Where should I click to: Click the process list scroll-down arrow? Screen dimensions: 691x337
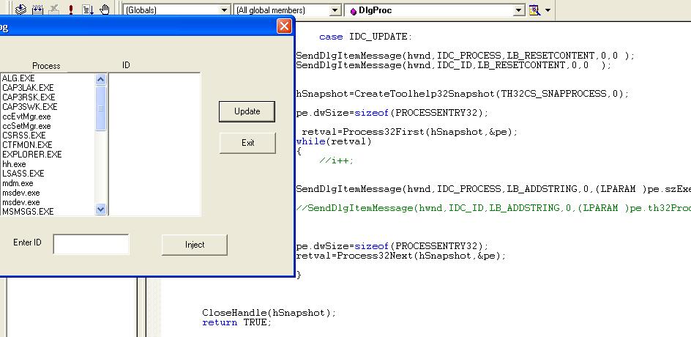coord(100,210)
